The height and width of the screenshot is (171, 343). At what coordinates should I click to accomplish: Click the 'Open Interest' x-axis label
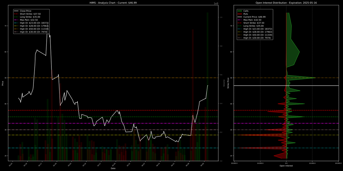pos(286,166)
